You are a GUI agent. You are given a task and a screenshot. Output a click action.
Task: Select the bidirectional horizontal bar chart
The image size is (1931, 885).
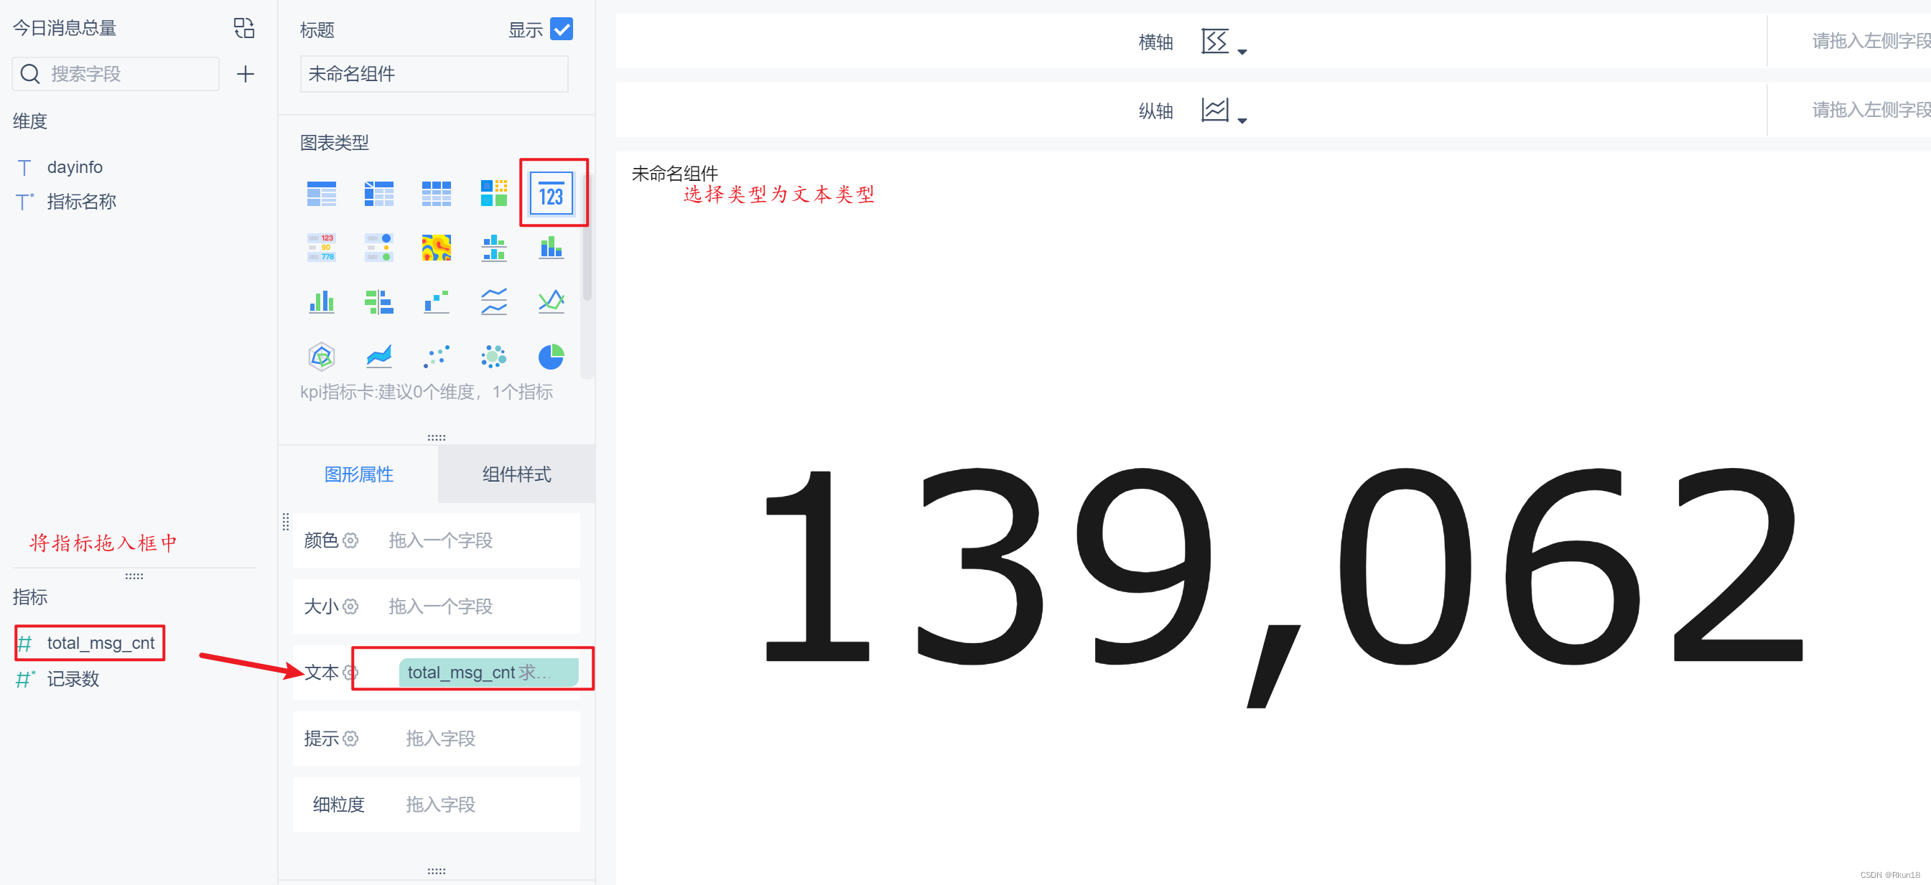[378, 302]
